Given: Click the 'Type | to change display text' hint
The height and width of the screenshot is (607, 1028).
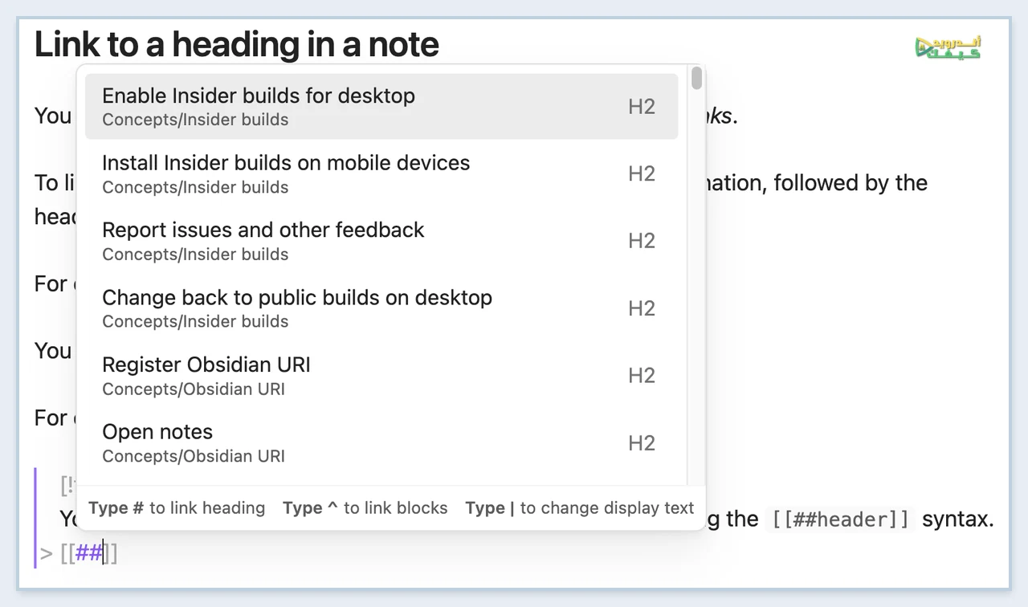Looking at the screenshot, I should coord(580,508).
